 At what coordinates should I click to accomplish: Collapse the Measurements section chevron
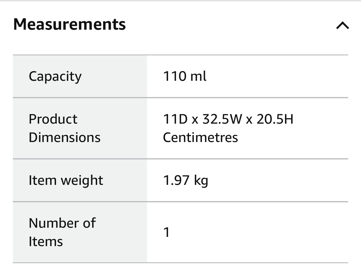click(x=342, y=26)
